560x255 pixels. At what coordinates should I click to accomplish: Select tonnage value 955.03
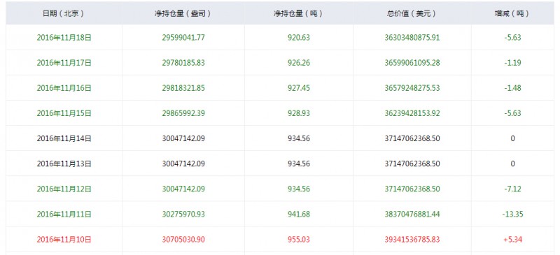(299, 240)
